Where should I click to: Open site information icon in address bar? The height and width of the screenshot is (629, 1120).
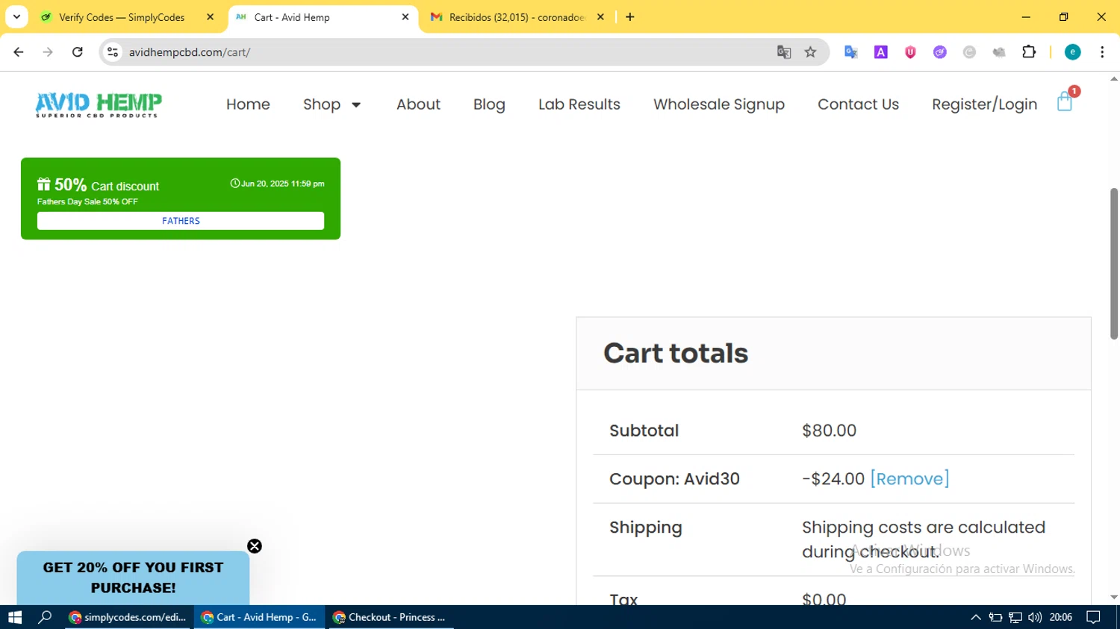(113, 52)
